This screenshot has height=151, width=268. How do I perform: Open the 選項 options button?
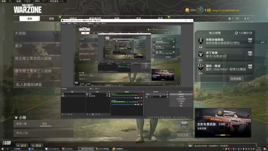click(37, 146)
